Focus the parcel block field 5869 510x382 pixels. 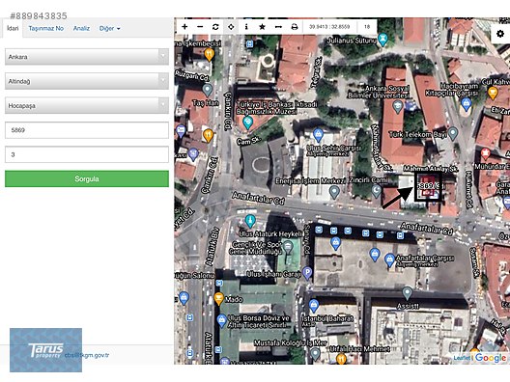(x=87, y=130)
